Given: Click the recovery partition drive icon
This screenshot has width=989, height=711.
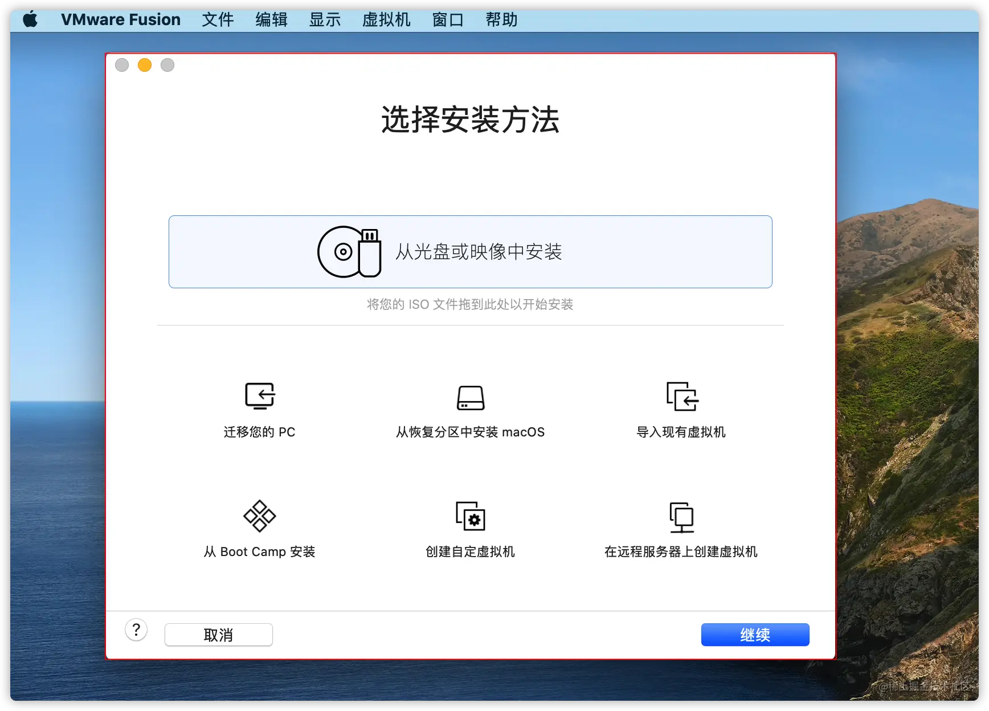Looking at the screenshot, I should point(471,398).
